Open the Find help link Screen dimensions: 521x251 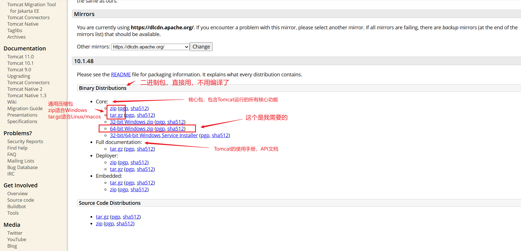(17, 148)
